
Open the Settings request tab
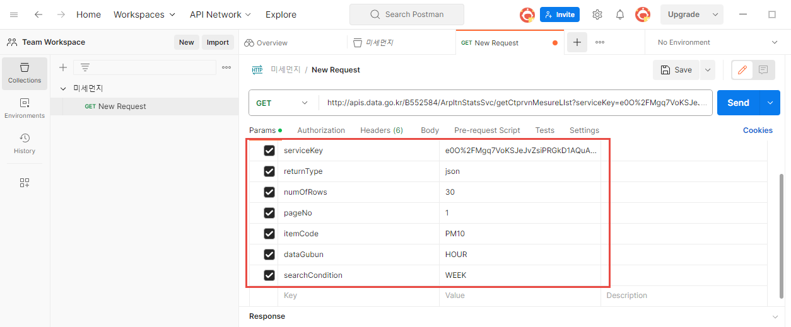[584, 130]
